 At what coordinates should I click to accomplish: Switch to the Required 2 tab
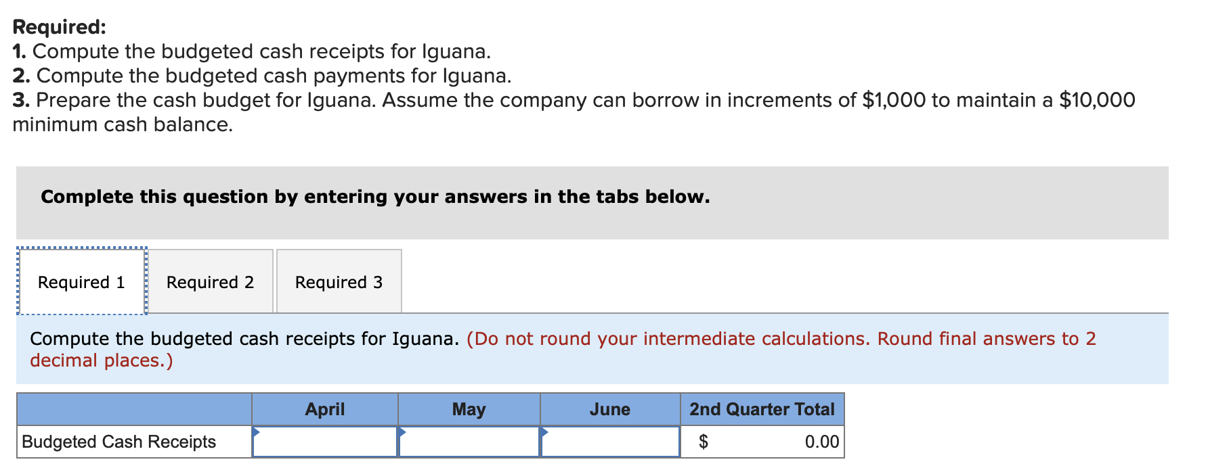click(x=211, y=281)
